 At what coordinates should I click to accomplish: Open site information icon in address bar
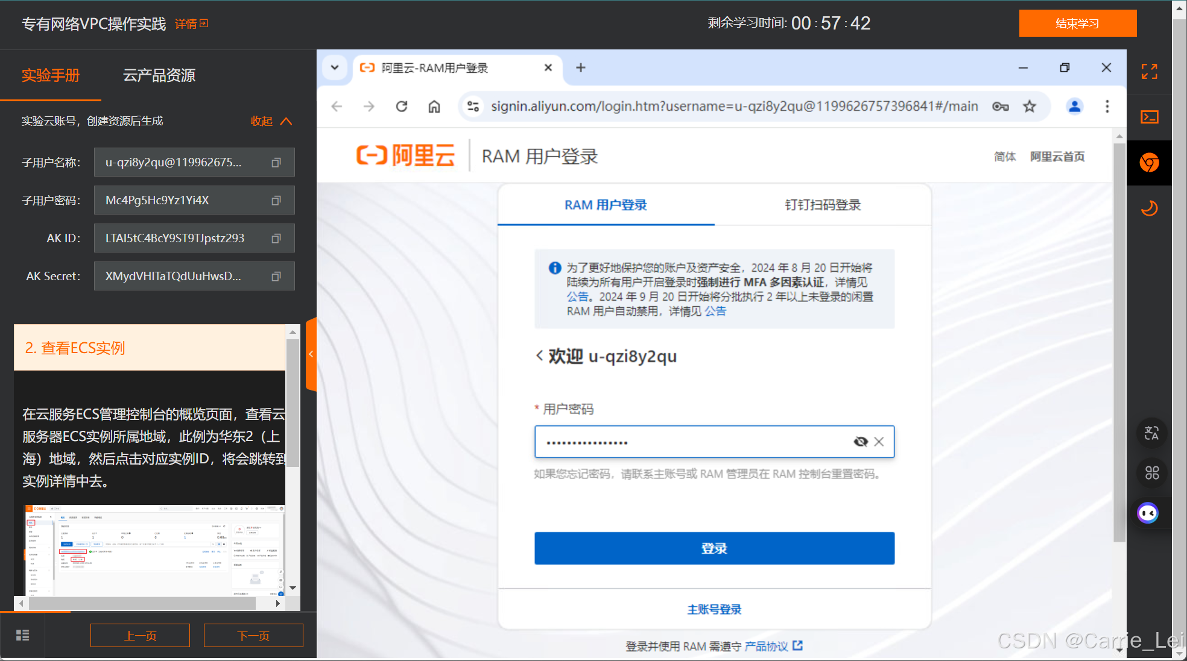click(x=473, y=107)
